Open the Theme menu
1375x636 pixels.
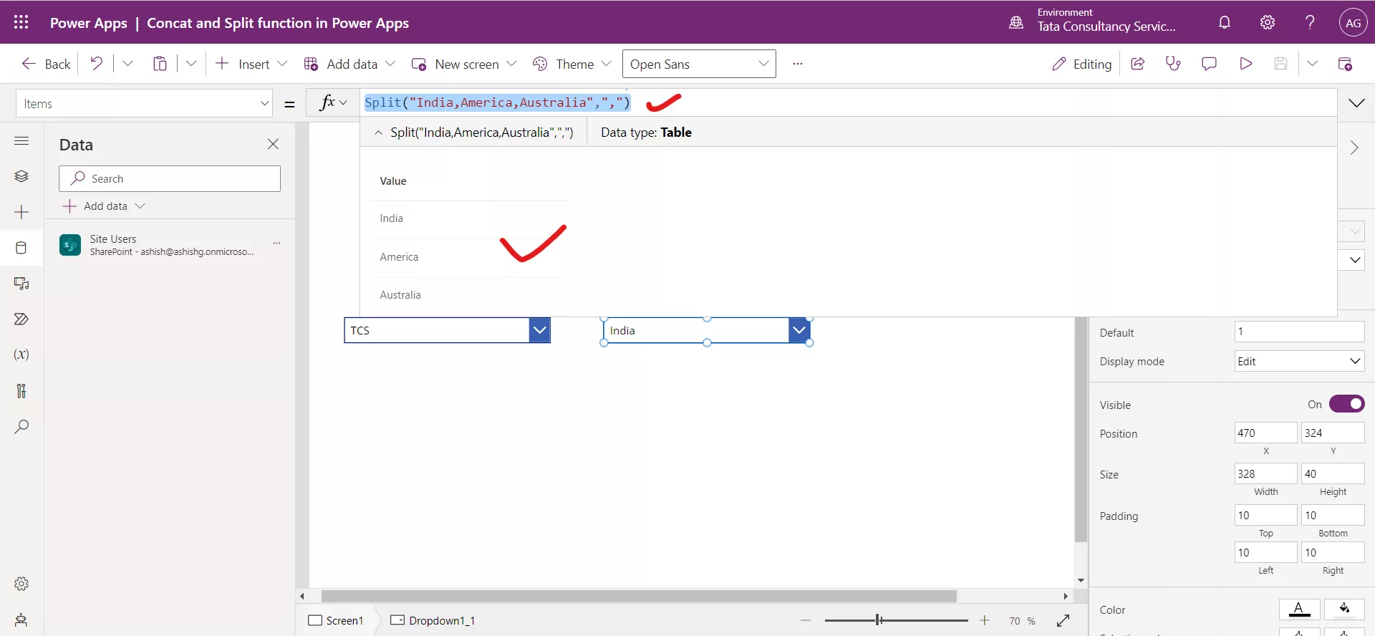click(571, 64)
